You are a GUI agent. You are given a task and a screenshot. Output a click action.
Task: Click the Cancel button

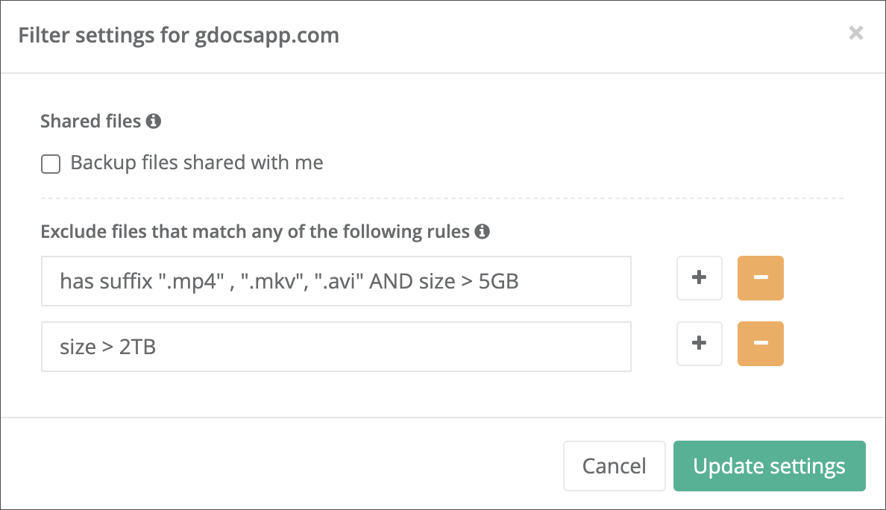coord(614,465)
